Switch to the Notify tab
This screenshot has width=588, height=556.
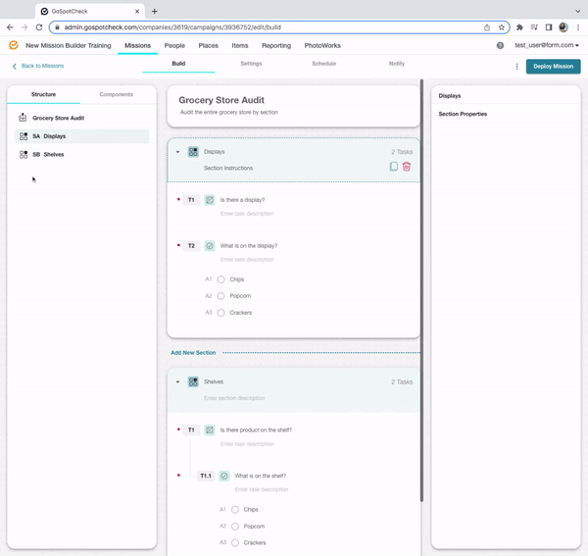point(397,64)
